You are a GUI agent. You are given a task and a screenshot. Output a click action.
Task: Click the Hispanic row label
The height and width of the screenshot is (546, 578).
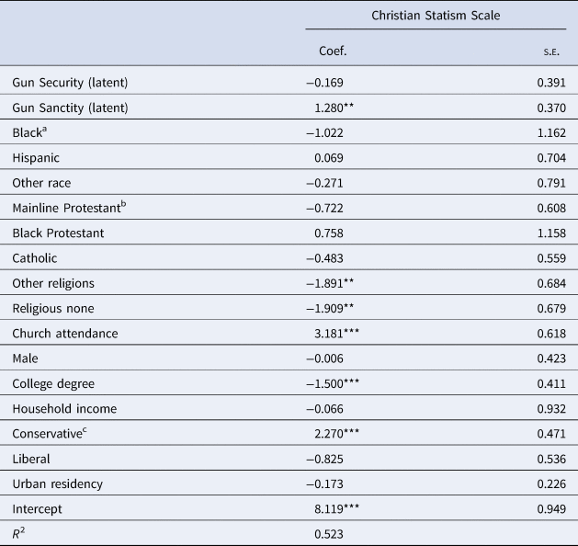(x=37, y=157)
